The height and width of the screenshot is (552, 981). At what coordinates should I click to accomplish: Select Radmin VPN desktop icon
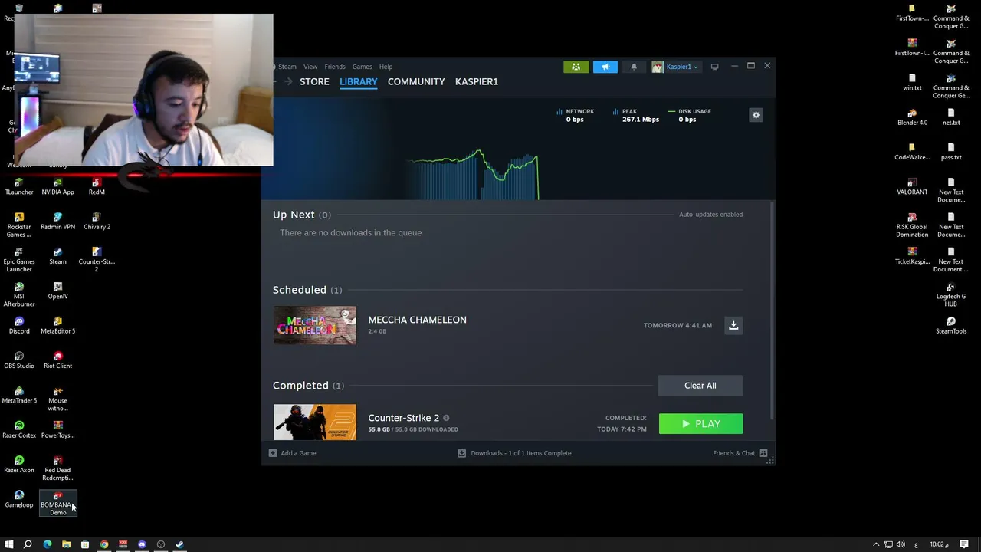tap(57, 221)
